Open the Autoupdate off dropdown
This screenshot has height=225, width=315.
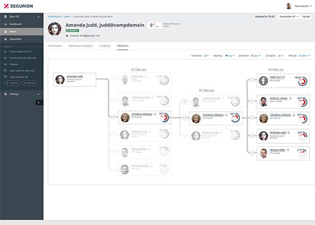(x=289, y=17)
